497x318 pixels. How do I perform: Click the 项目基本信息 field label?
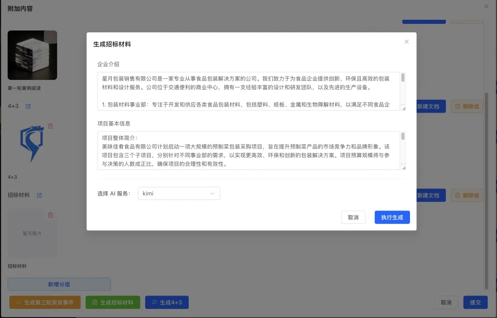pyautogui.click(x=114, y=124)
